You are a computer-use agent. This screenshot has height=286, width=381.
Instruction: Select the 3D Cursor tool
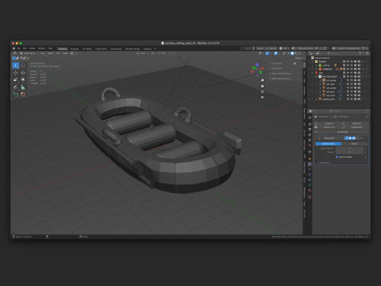click(x=23, y=65)
